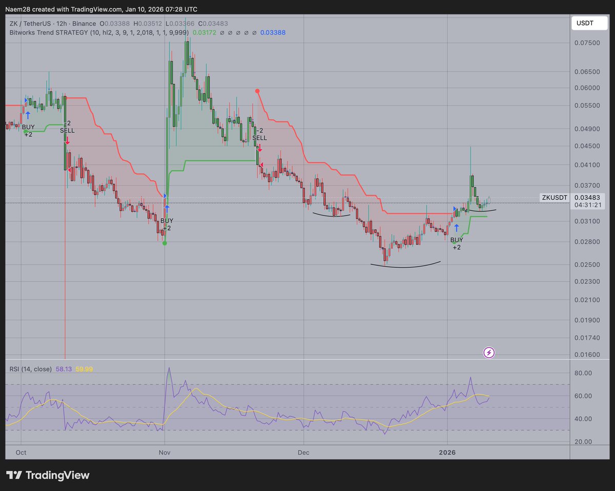Click the 0.04100 price axis label

pos(588,165)
